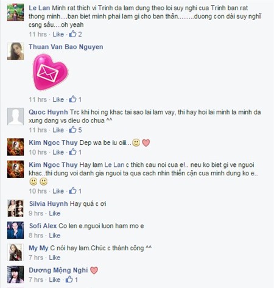Click thumbs-up icon on Dương Mộng Nghi's comment
The width and height of the screenshot is (274, 288).
coord(69,279)
